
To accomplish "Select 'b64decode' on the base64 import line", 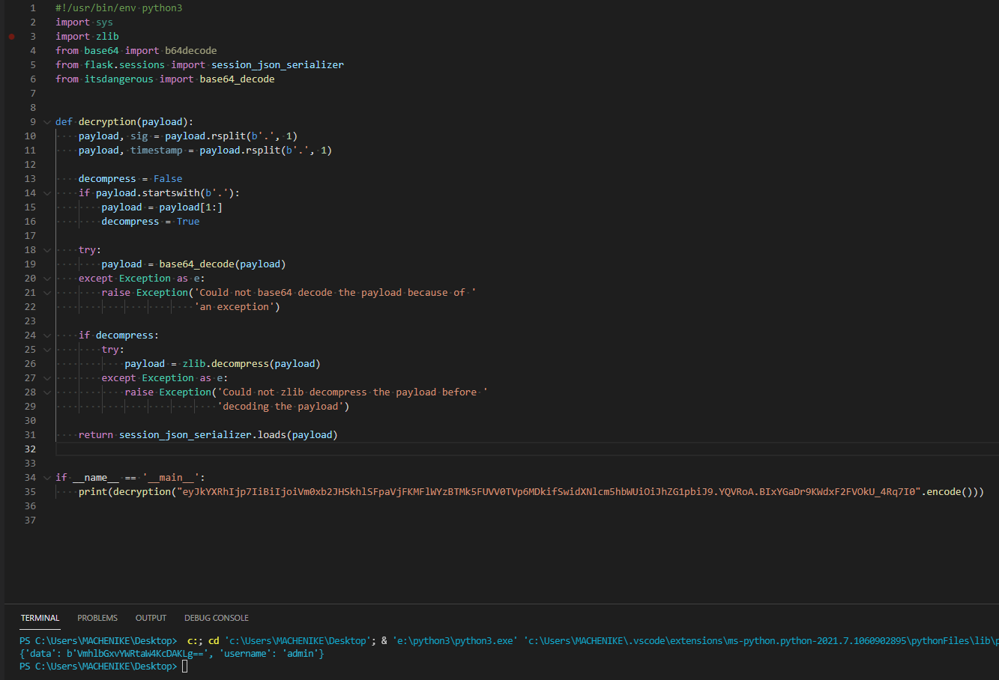I will click(x=191, y=50).
